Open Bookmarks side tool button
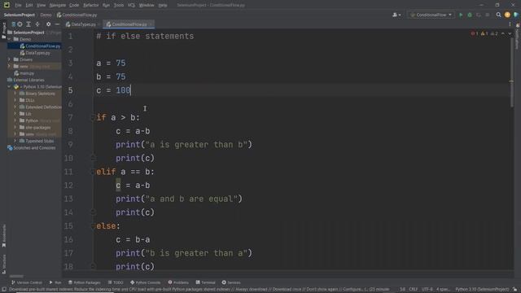521x293 pixels. (x=4, y=236)
